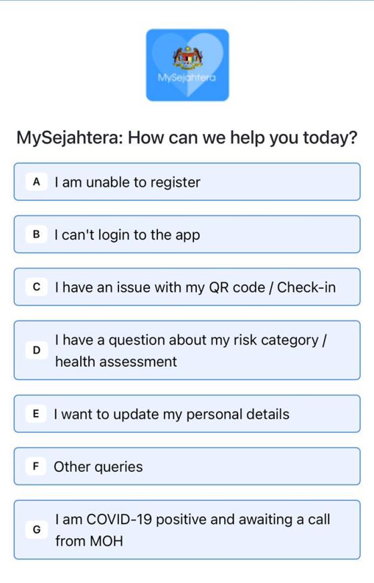
Task: Select the letter G badge
Action: click(x=36, y=529)
